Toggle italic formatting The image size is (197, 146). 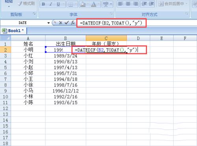coord(51,4)
